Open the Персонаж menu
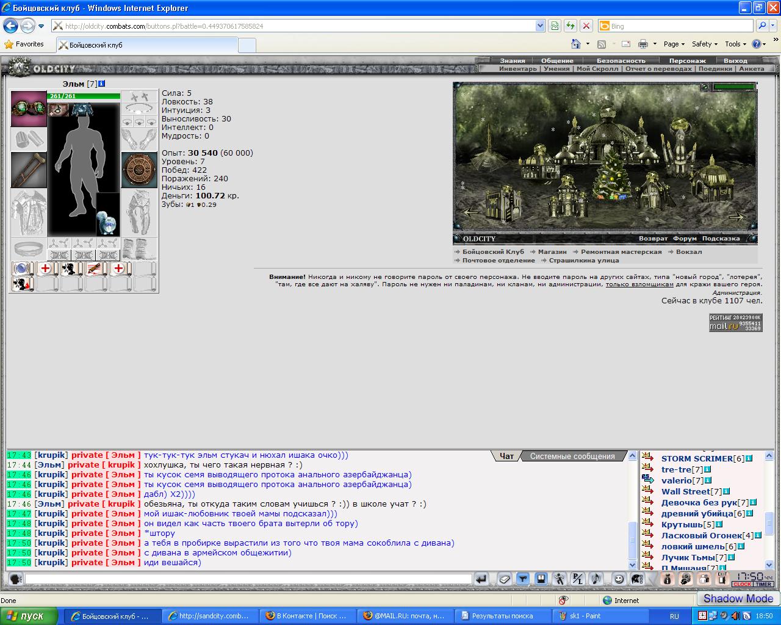This screenshot has height=625, width=781. tap(687, 60)
